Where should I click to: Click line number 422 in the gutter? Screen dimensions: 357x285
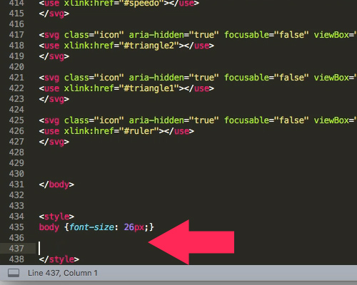(16, 88)
